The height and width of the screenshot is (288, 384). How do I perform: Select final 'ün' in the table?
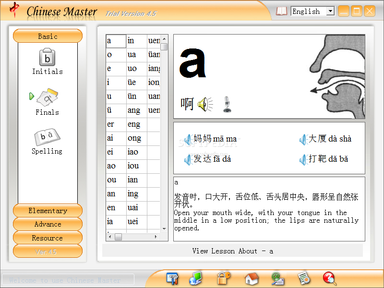click(x=137, y=97)
